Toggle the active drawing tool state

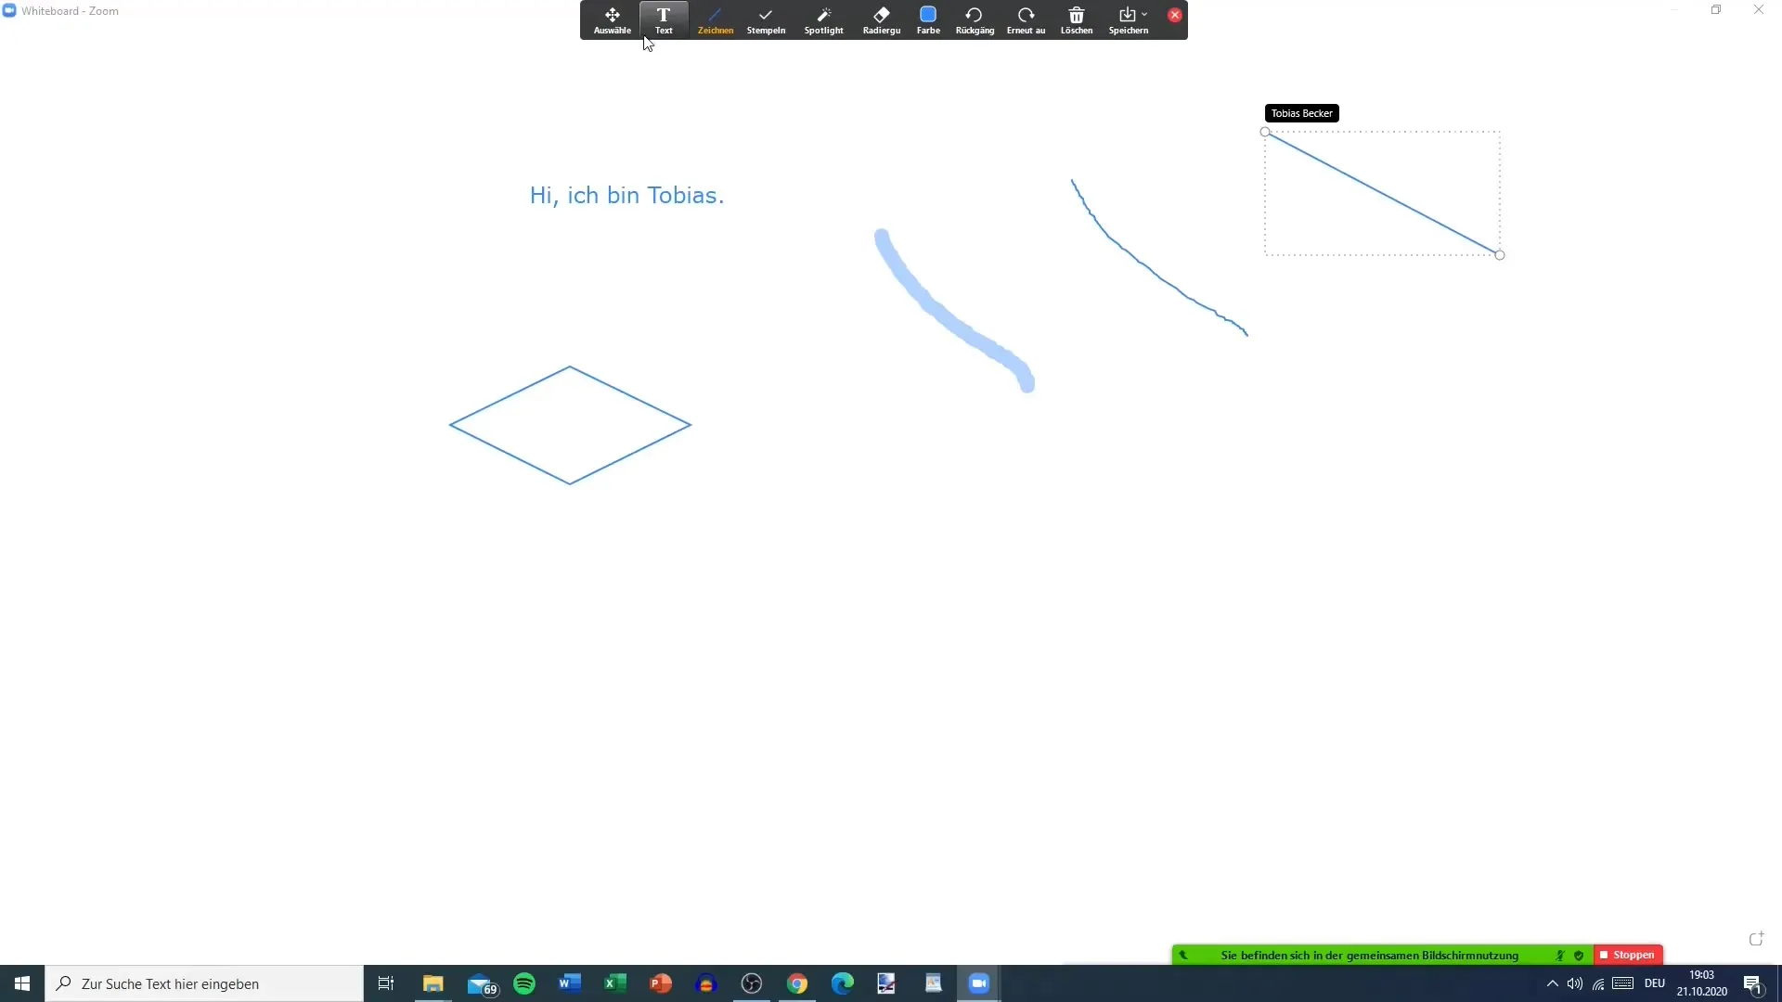pyautogui.click(x=714, y=19)
